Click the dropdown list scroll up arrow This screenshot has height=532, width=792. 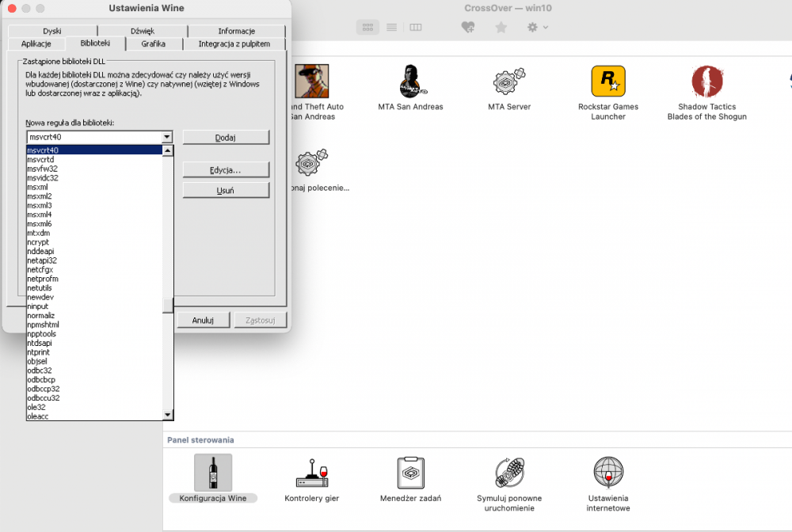tap(168, 150)
